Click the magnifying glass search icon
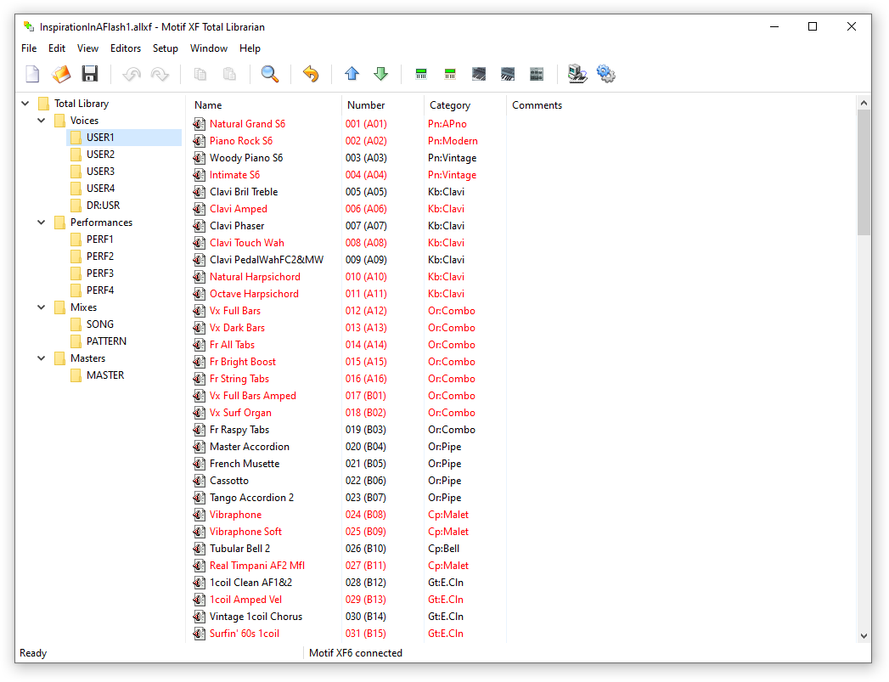This screenshot has height=682, width=889. (x=270, y=74)
